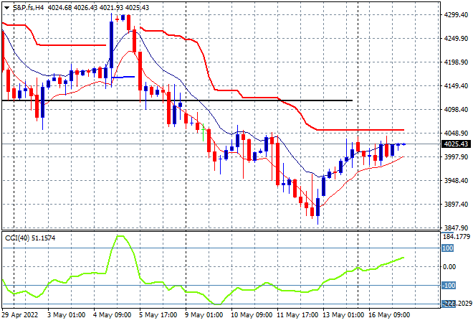473x323 pixels.
Task: Click the 3847.90 price axis label
Action: click(x=456, y=228)
